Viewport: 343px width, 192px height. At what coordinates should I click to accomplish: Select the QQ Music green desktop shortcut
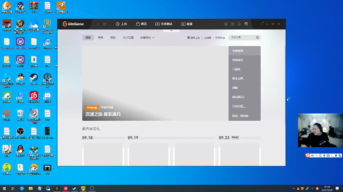pos(7,169)
